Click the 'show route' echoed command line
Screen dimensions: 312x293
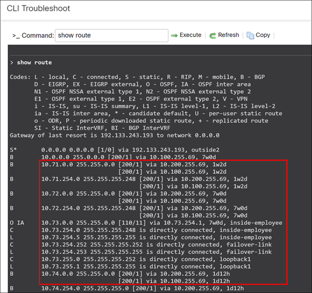pyautogui.click(x=31, y=62)
